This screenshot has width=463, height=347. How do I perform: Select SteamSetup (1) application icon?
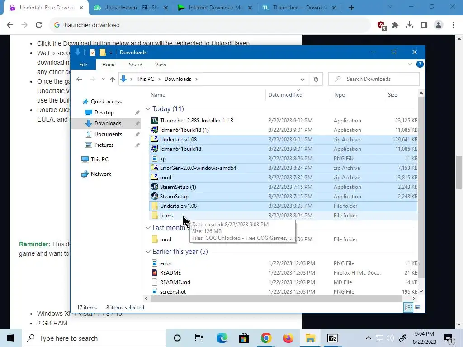[x=155, y=187]
